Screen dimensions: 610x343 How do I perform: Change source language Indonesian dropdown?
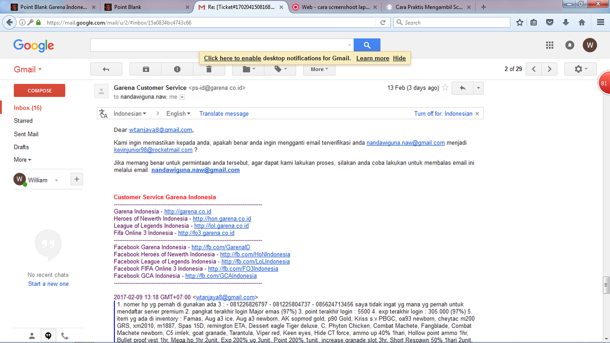pyautogui.click(x=130, y=113)
